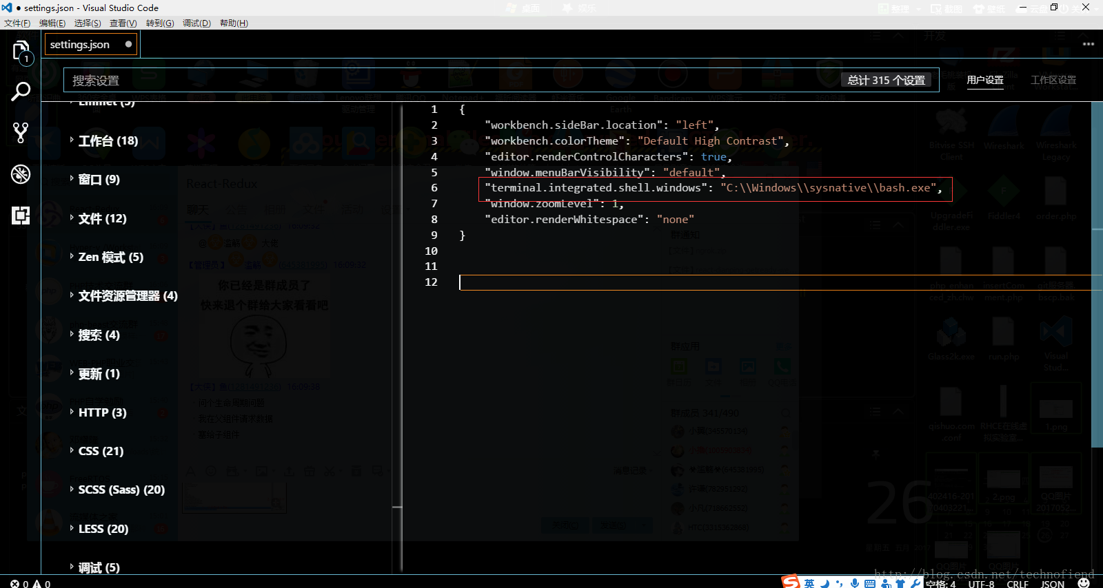Click the Sogou microphone voice input icon
The height and width of the screenshot is (588, 1103).
(x=855, y=583)
